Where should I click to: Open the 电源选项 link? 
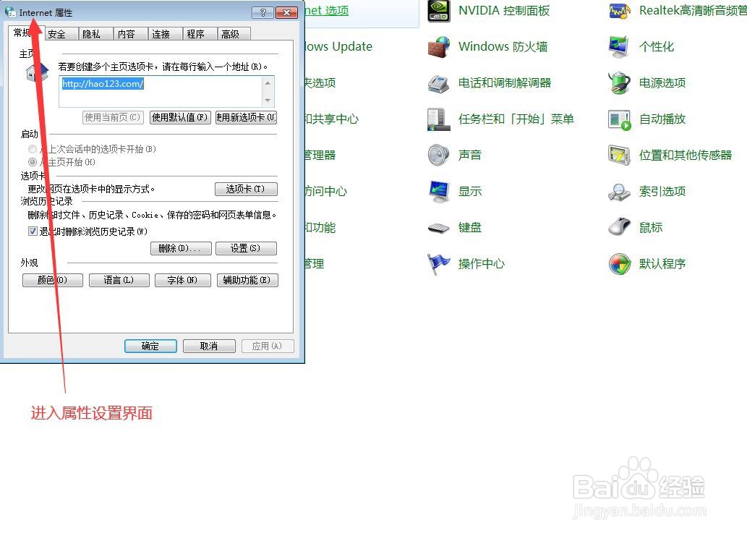tap(662, 83)
